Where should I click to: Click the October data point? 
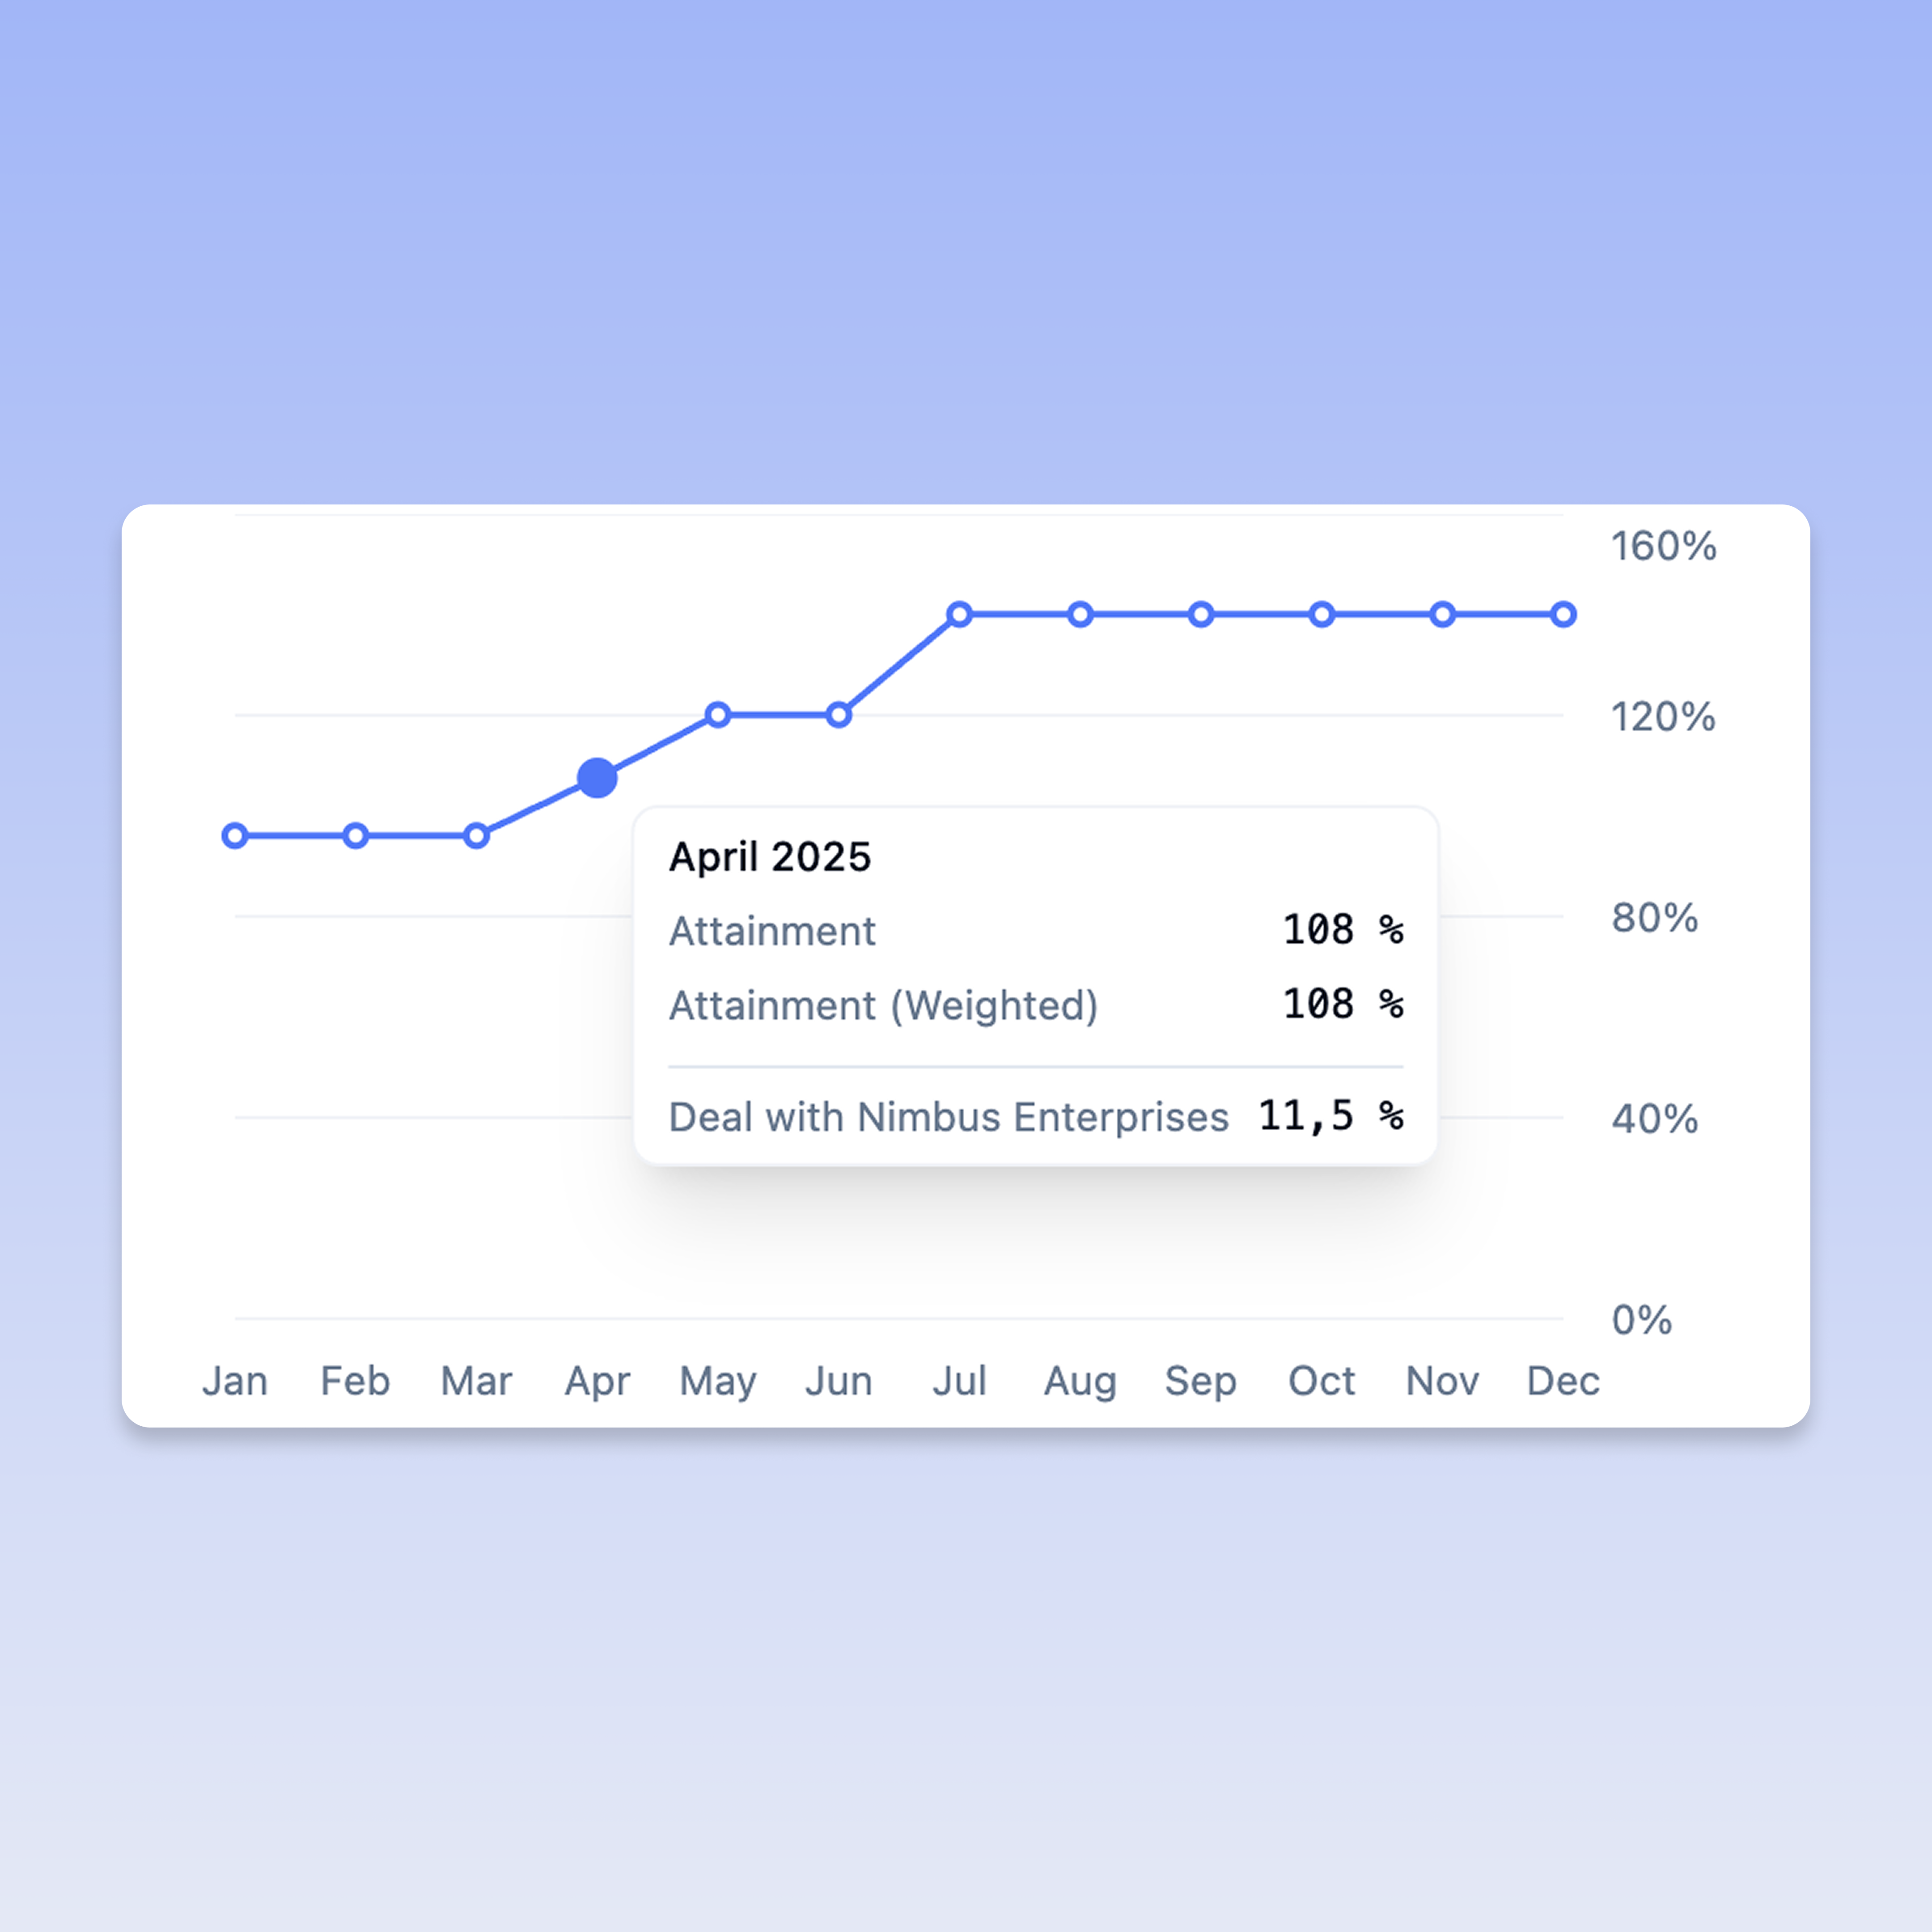tap(1322, 614)
